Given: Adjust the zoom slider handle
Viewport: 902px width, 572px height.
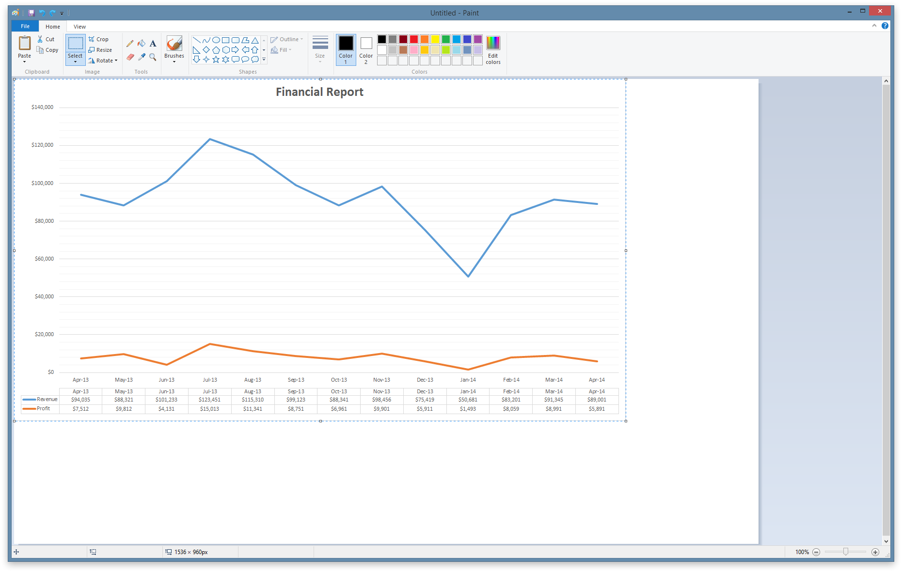Looking at the screenshot, I should (x=846, y=552).
